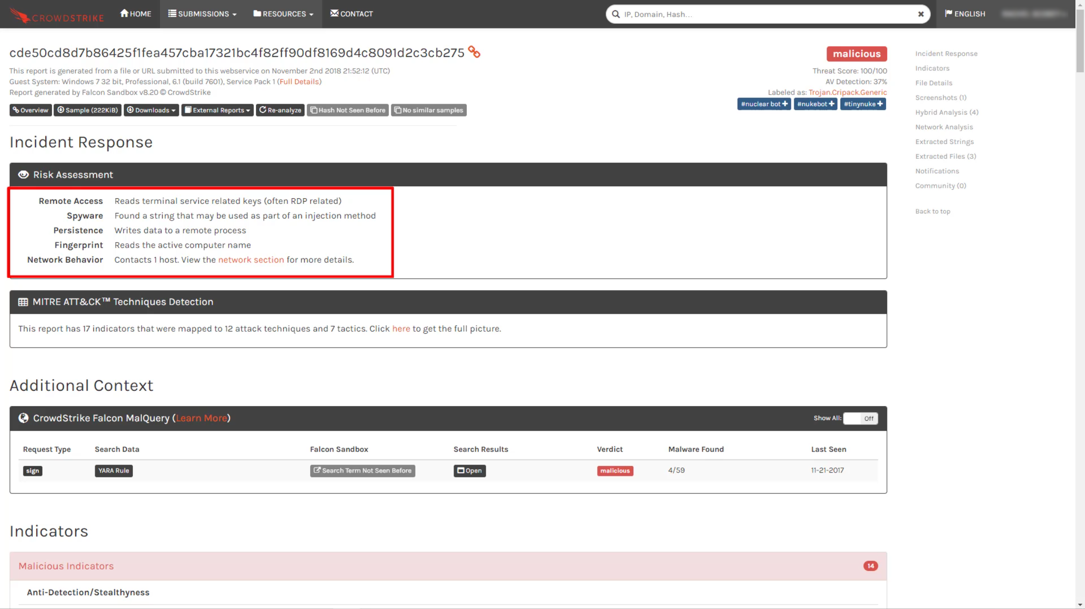Click 'here' for full MITRE picture
The height and width of the screenshot is (609, 1085).
401,329
